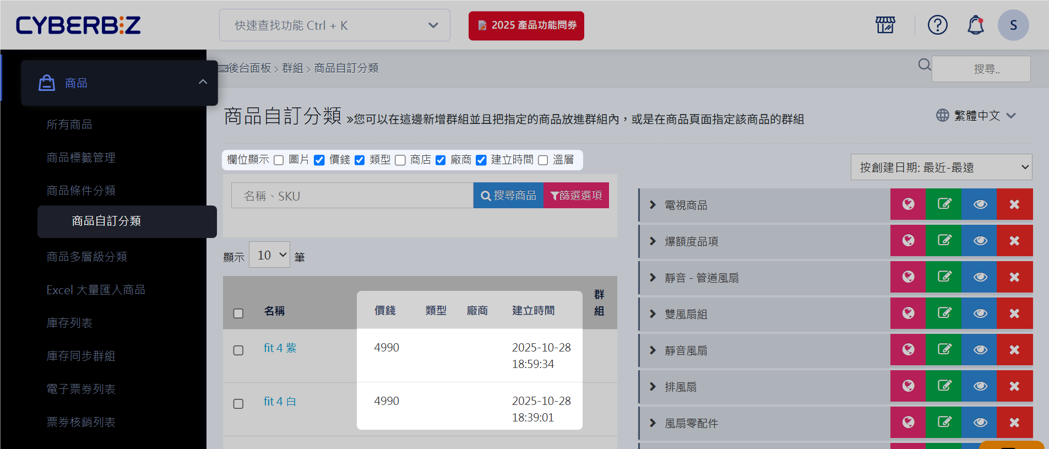Screen dimensions: 1049x449
Task: Open the notification bell
Action: click(x=975, y=25)
